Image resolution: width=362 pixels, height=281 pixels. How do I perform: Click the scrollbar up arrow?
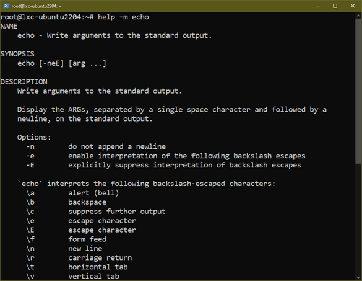[358, 16]
